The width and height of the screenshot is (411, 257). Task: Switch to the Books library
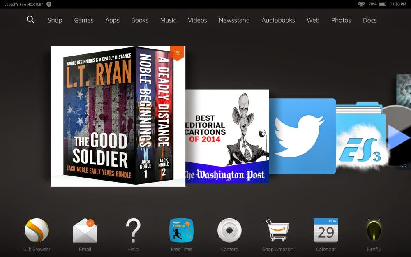pyautogui.click(x=140, y=20)
